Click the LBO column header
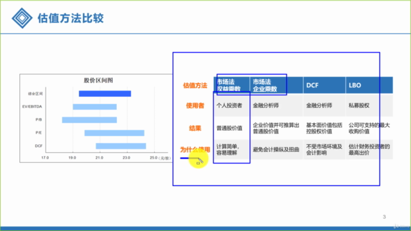Screen dimensions: 411x231 369,85
